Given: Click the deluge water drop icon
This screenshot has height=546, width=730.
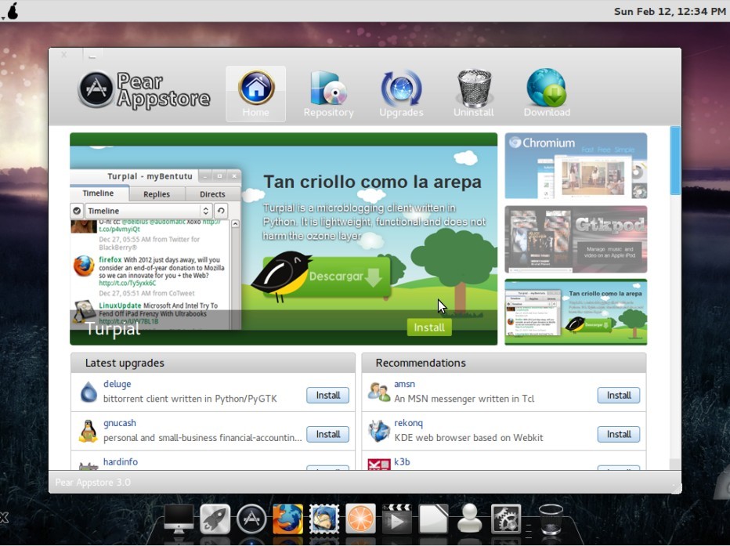Looking at the screenshot, I should [x=88, y=392].
